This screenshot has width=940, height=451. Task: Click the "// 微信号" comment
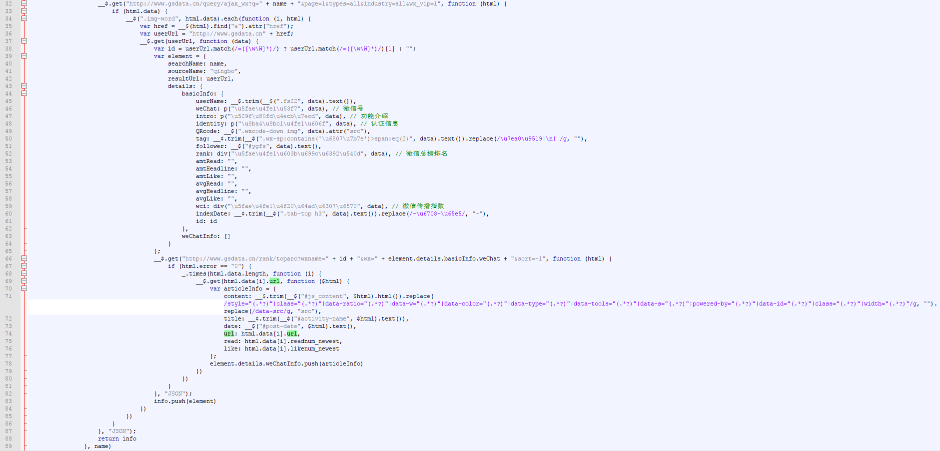pos(348,108)
